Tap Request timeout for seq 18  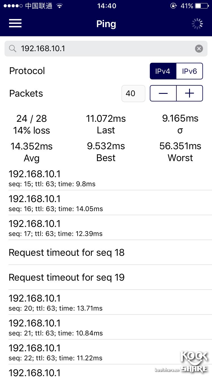[106, 252]
